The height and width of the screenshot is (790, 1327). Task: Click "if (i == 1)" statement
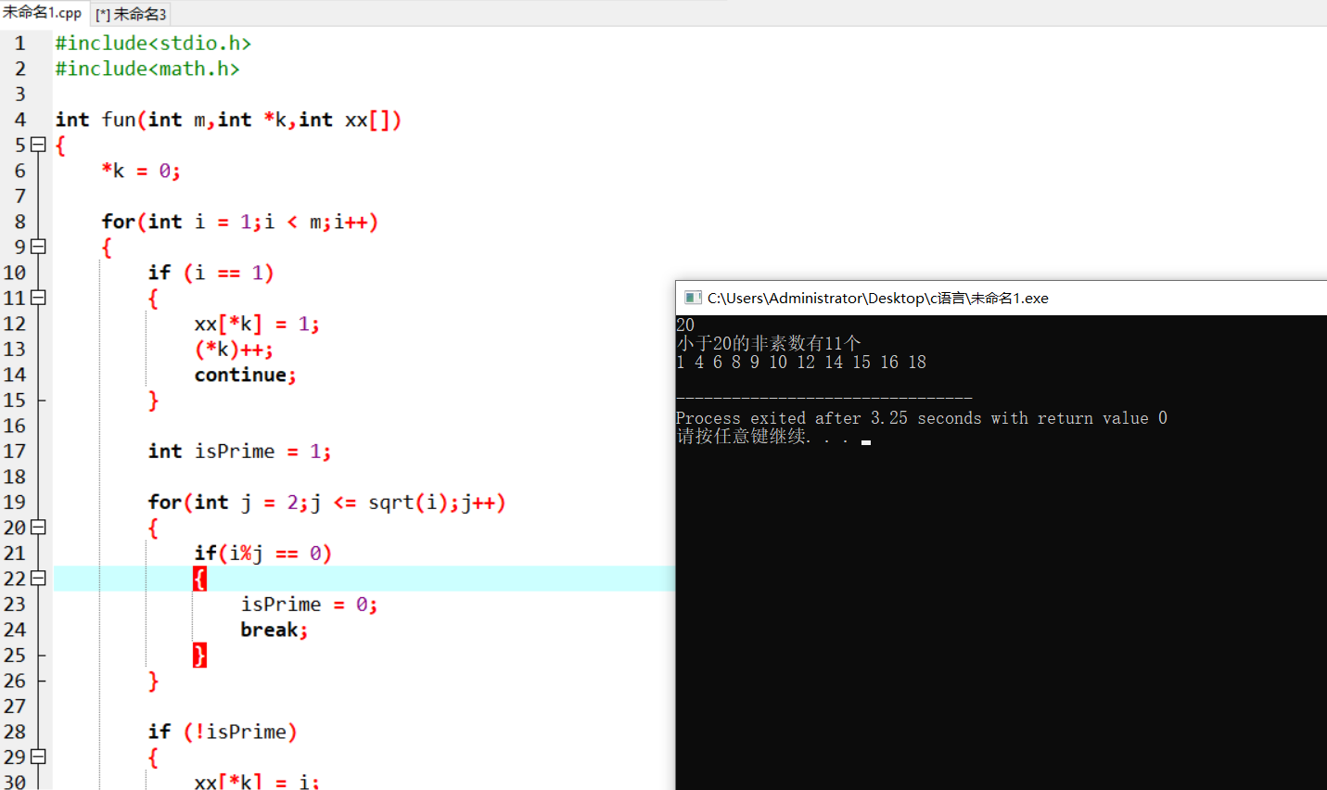[x=211, y=273]
